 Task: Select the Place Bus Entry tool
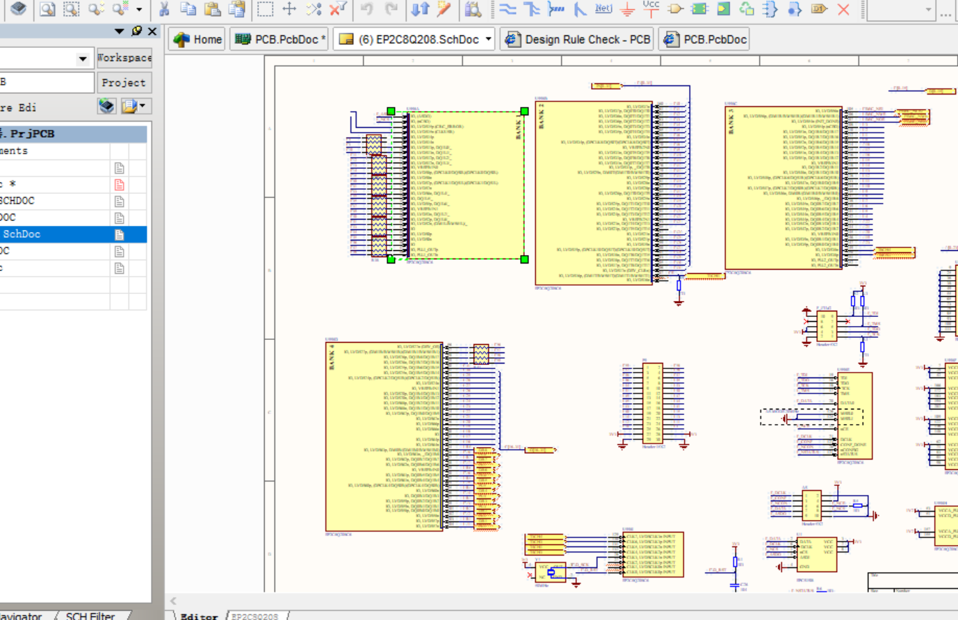pyautogui.click(x=579, y=9)
